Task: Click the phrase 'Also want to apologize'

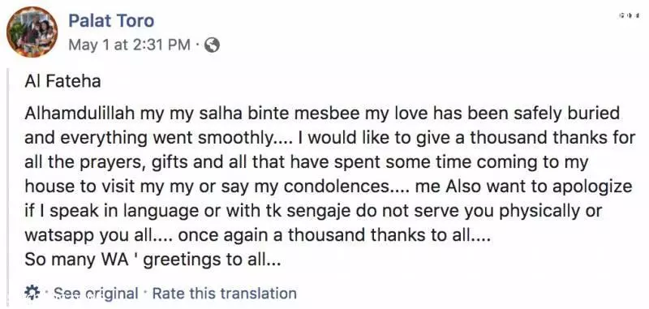Action: [539, 187]
